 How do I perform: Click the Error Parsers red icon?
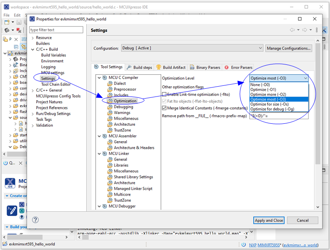coord(226,68)
